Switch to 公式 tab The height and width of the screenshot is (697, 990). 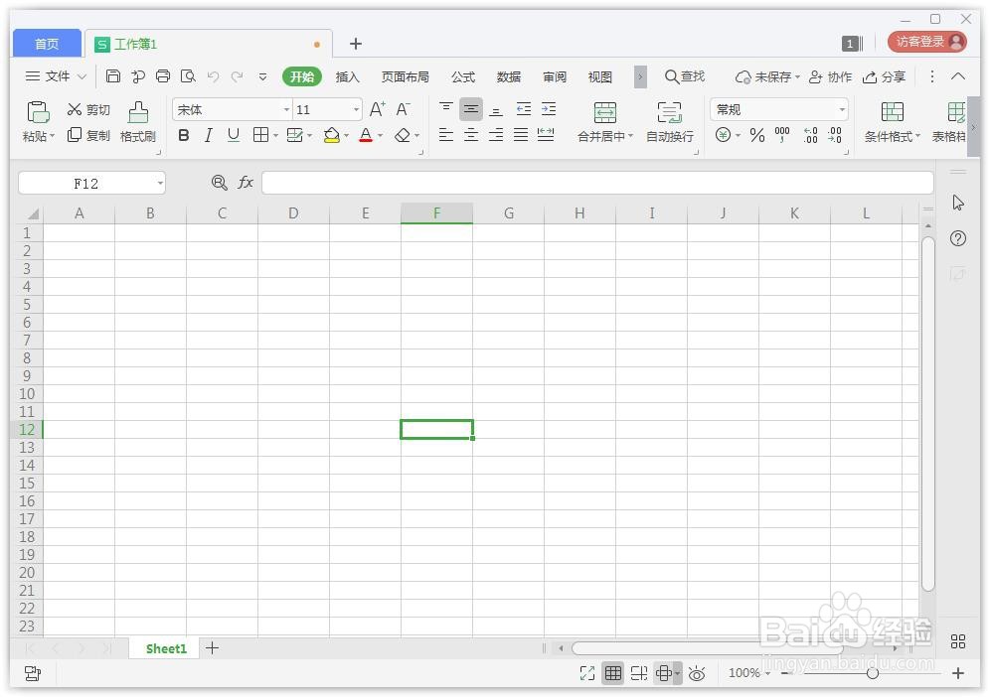[463, 76]
